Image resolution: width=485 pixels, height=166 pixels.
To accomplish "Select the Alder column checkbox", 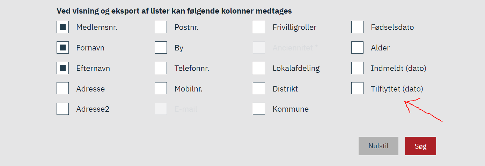I will click(x=357, y=48).
